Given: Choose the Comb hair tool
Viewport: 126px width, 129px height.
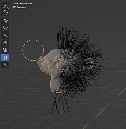Looking at the screenshot, I should (5, 21).
